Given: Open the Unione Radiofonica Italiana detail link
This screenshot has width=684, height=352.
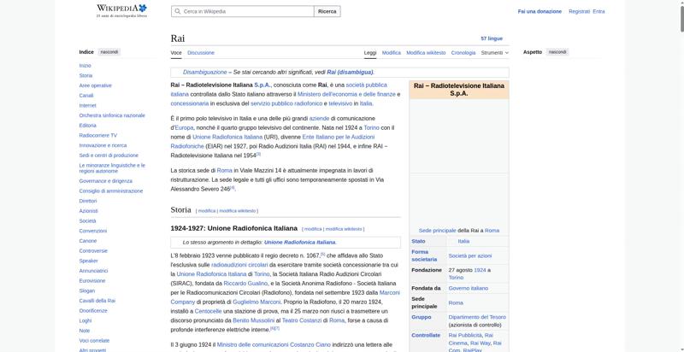Looking at the screenshot, I should click(299, 242).
